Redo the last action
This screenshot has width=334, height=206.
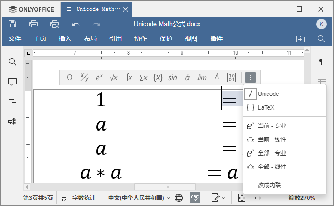coord(97,25)
